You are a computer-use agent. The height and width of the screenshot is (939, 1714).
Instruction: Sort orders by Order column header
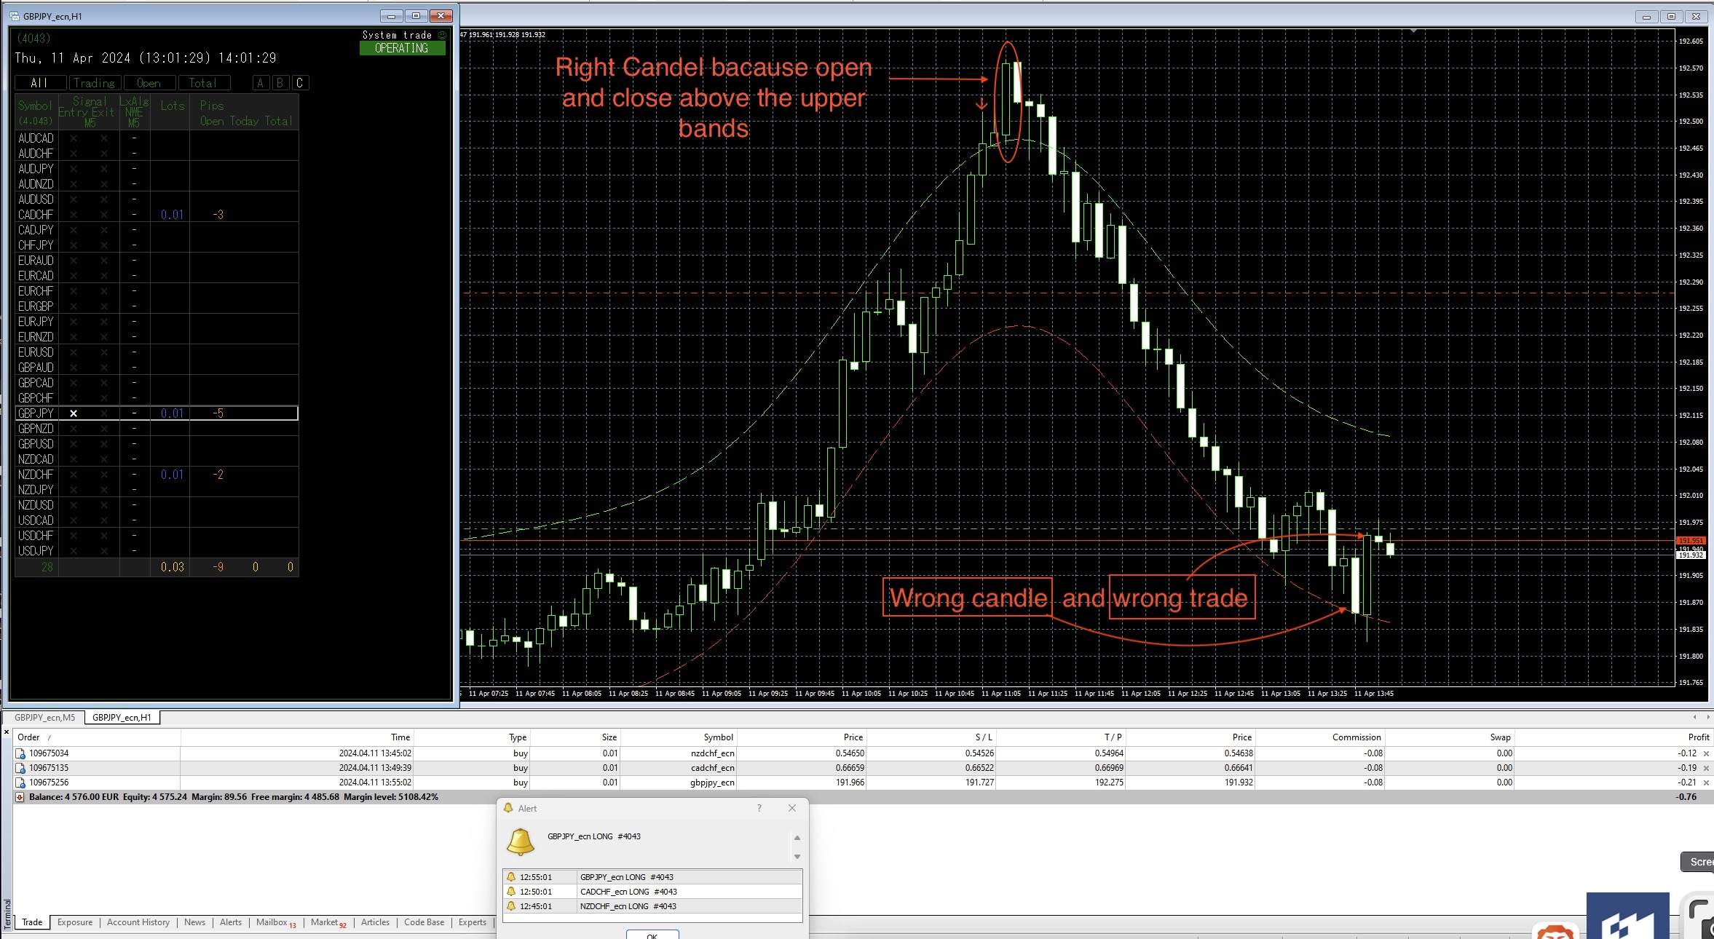click(x=29, y=737)
